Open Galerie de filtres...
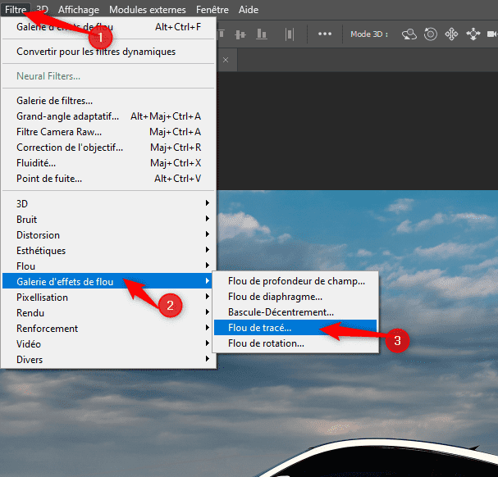 [x=108, y=101]
